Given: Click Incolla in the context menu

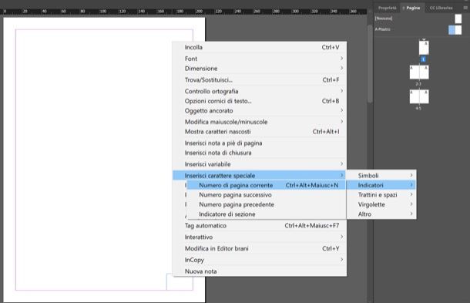Looking at the screenshot, I should 260,47.
